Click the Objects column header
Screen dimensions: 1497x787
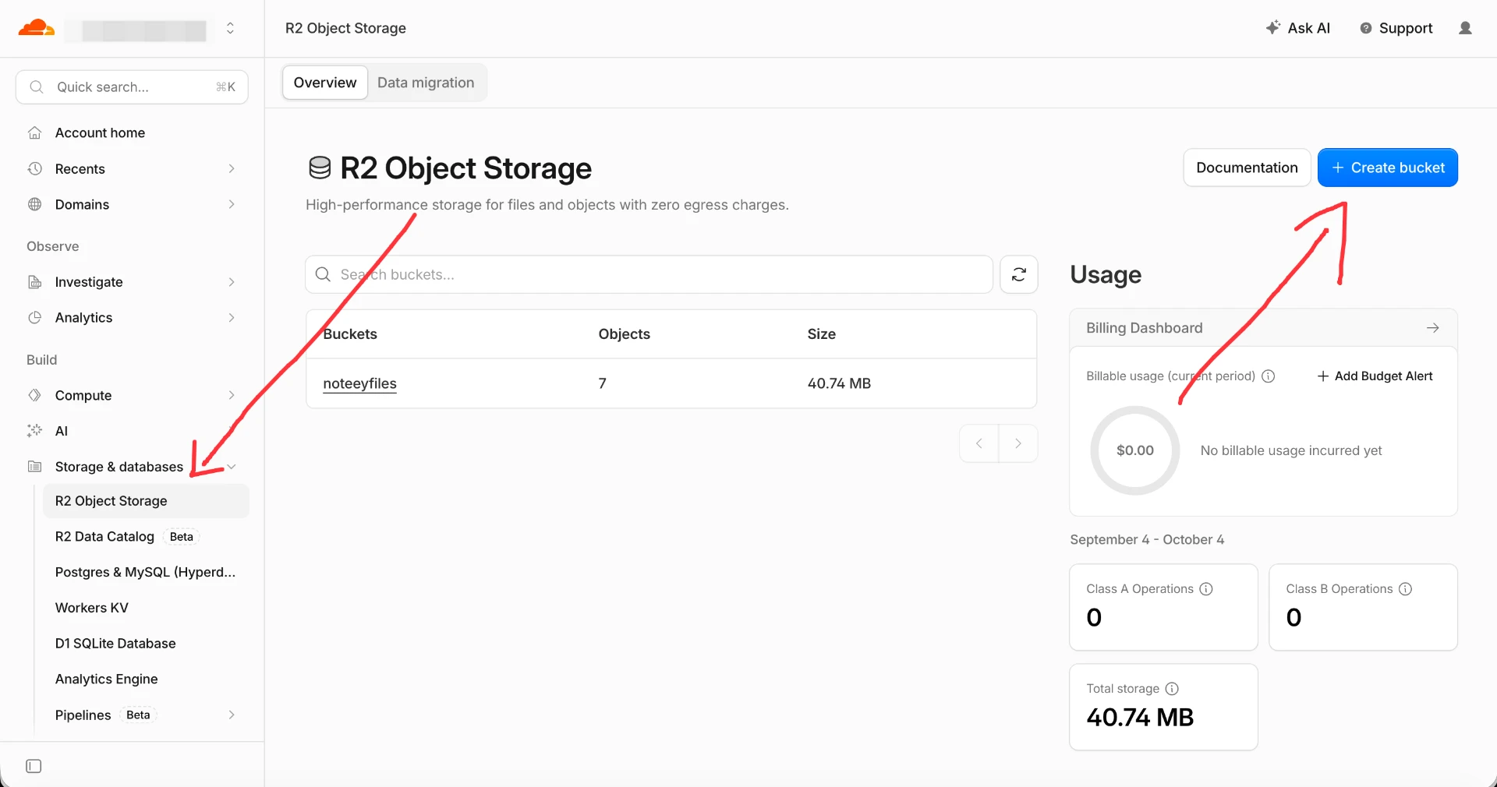coord(624,334)
